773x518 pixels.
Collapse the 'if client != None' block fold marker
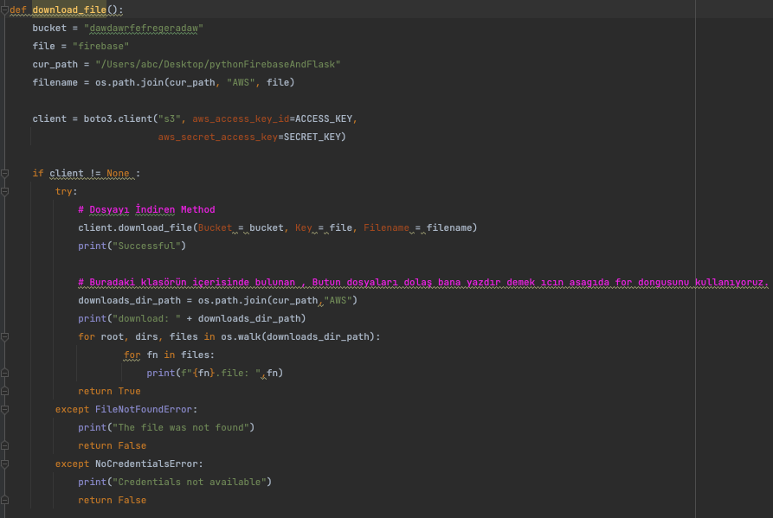point(4,173)
